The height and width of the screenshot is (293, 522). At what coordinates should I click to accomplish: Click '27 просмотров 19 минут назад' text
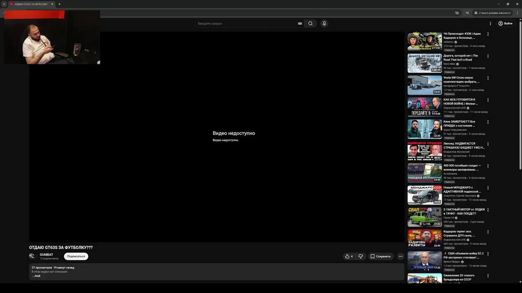(x=53, y=268)
